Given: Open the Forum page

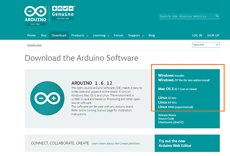Looking at the screenshot, I should 118,35.
